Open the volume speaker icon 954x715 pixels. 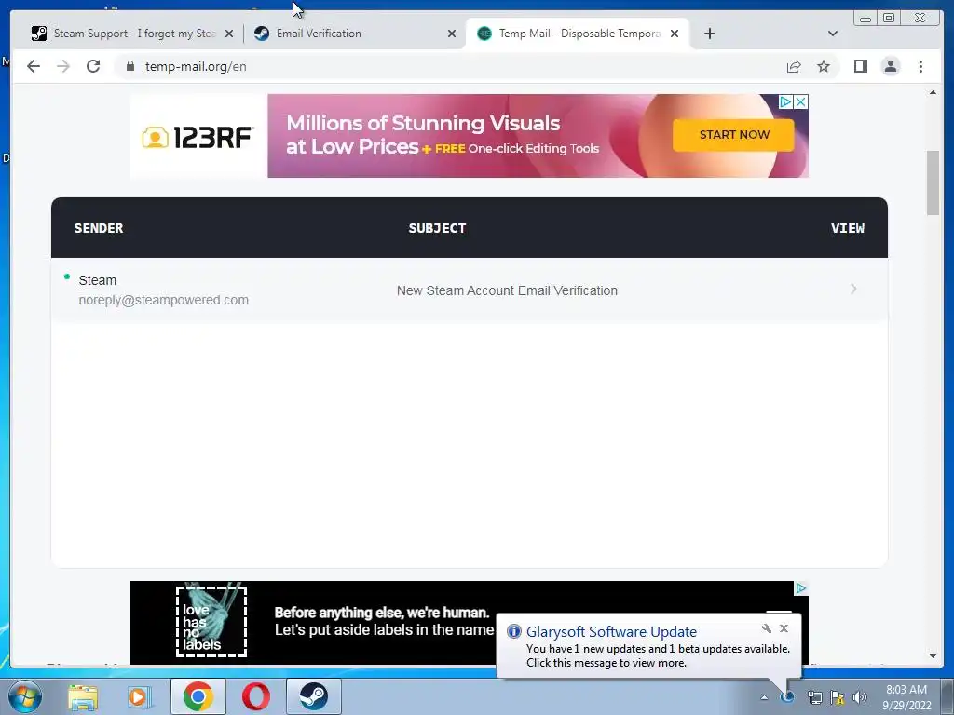click(x=860, y=697)
